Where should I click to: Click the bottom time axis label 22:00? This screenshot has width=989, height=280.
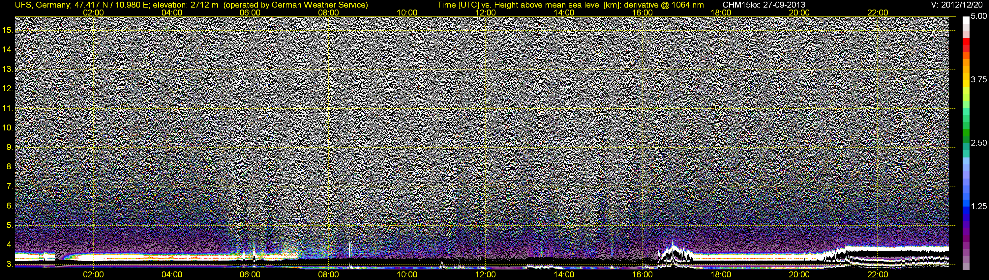click(x=878, y=275)
